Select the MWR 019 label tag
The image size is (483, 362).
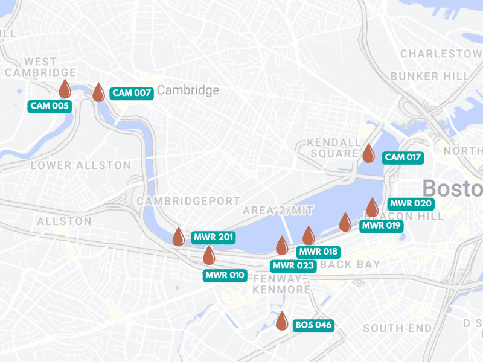click(382, 226)
